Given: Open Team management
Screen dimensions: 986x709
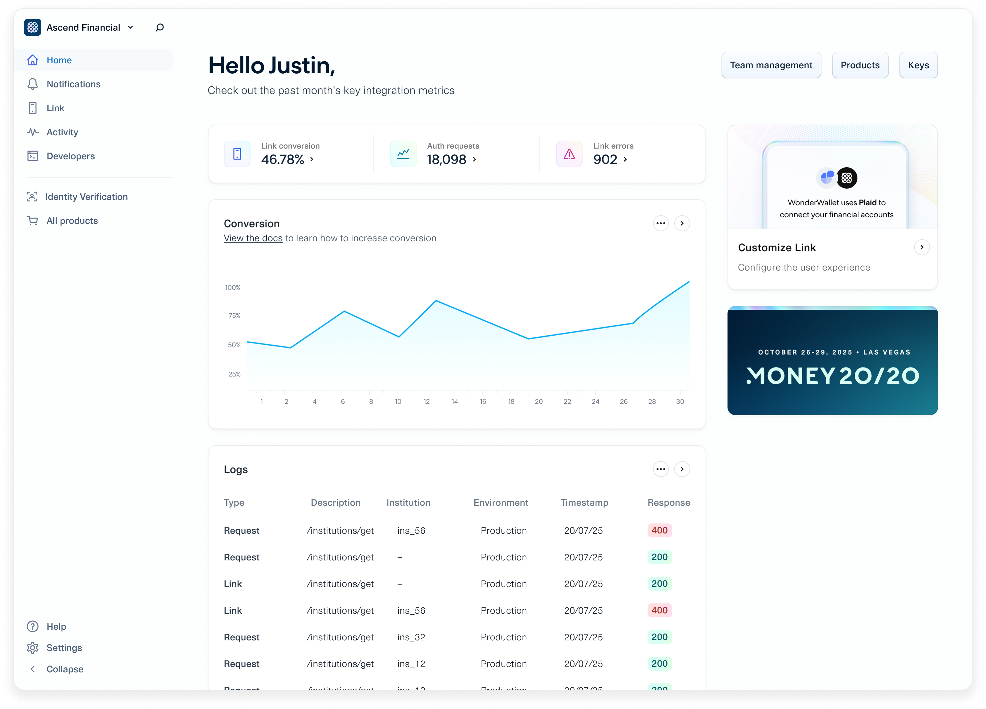Looking at the screenshot, I should point(771,65).
